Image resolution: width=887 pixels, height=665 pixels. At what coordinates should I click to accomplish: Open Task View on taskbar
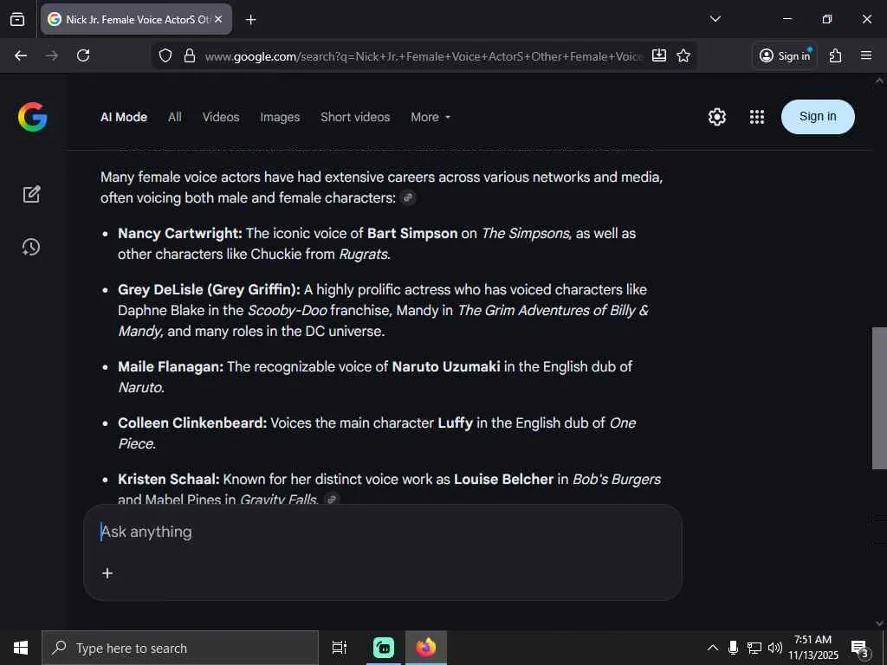point(340,648)
